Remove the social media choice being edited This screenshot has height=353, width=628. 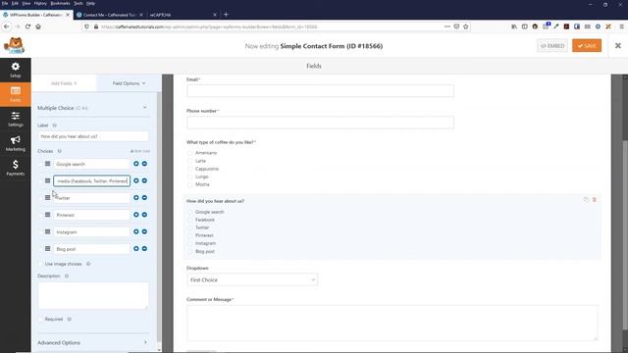(144, 180)
